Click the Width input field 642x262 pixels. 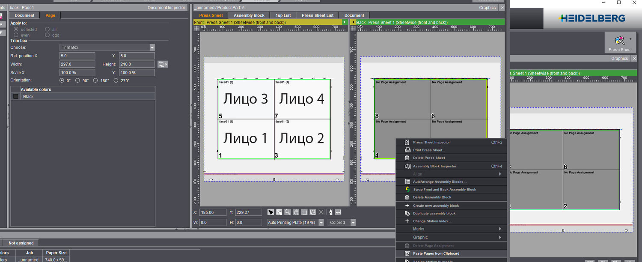tap(77, 64)
